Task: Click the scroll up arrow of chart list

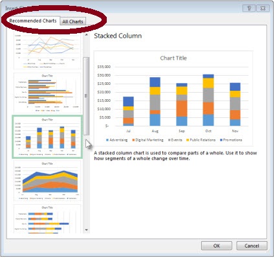Action: [x=87, y=35]
